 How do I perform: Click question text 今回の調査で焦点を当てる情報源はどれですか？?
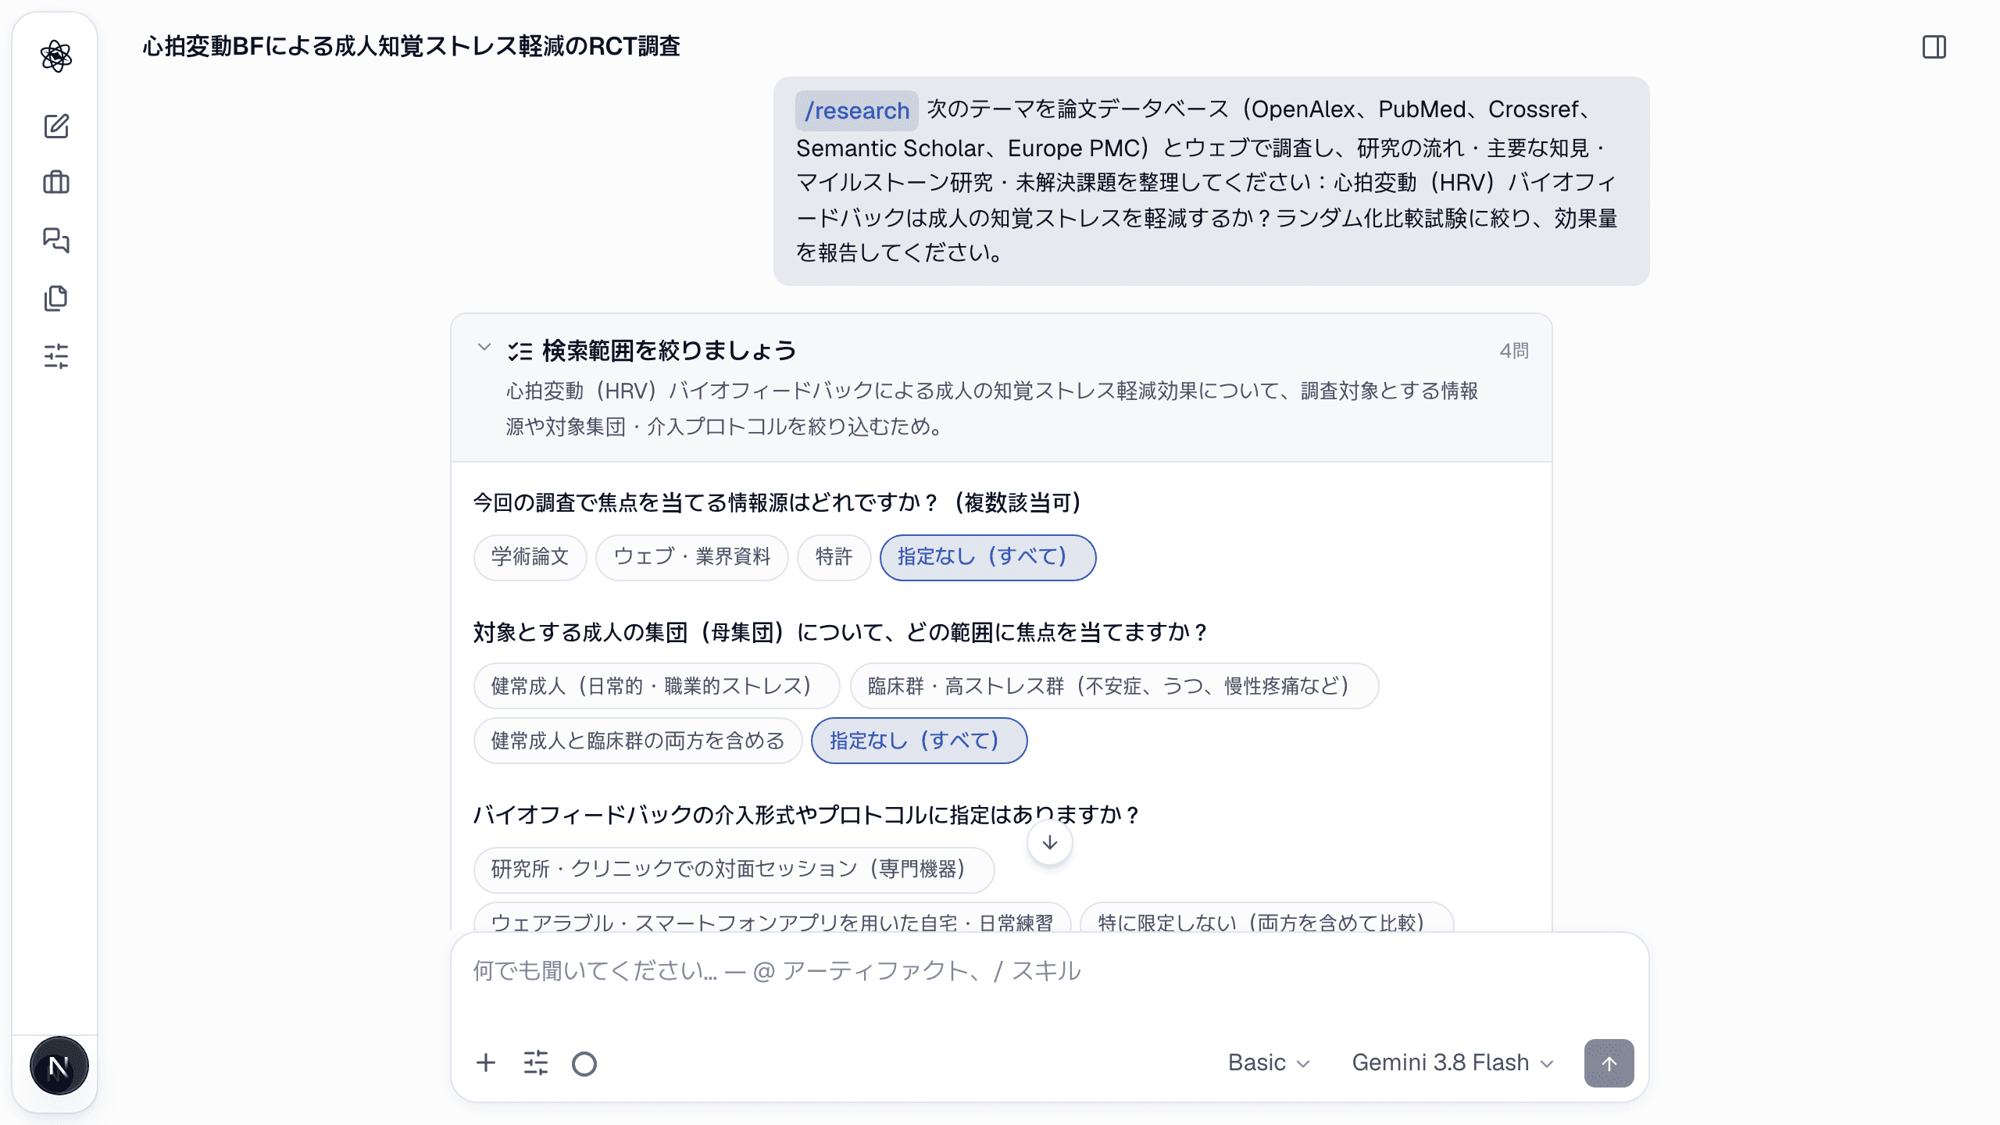[x=778, y=502]
